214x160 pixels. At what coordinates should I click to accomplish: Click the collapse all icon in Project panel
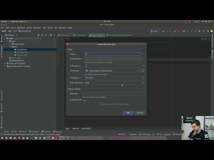46,35
